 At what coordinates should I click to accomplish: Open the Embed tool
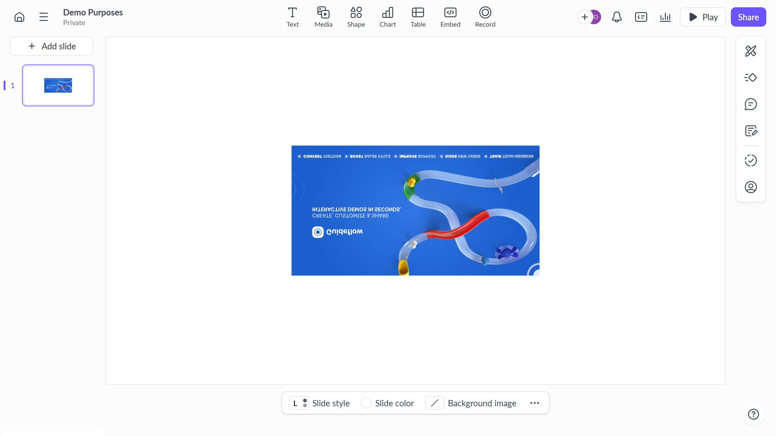coord(450,17)
